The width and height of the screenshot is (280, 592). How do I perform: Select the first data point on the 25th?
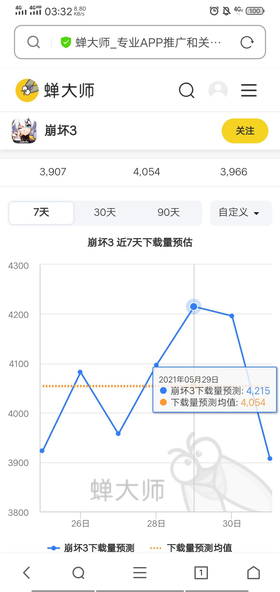pyautogui.click(x=42, y=451)
